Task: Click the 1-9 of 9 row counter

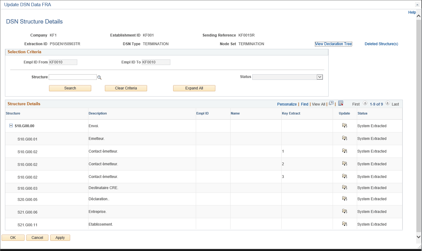Action: (x=376, y=104)
